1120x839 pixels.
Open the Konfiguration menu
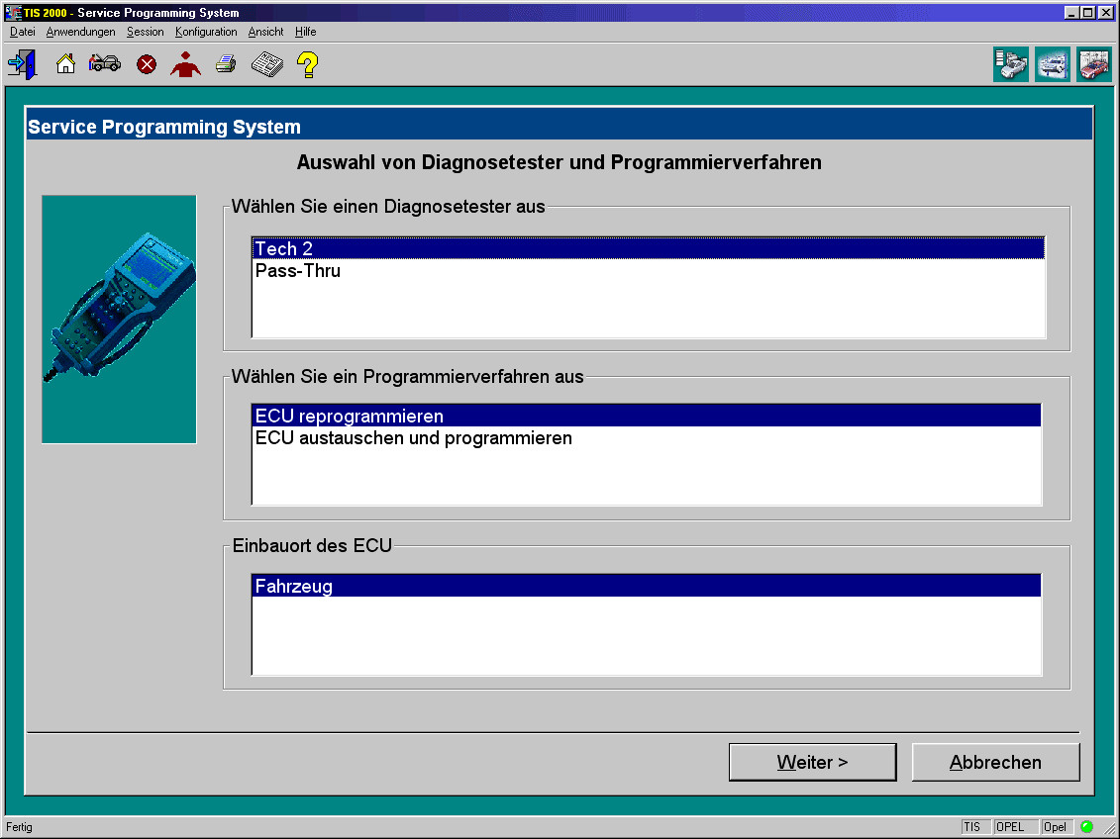[206, 32]
